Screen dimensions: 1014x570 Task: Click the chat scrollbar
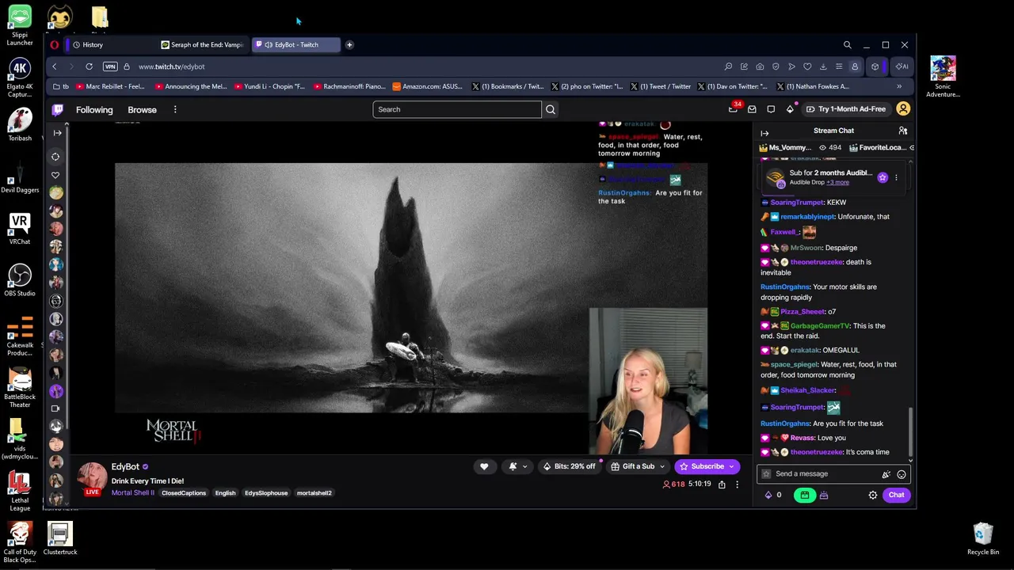(910, 431)
